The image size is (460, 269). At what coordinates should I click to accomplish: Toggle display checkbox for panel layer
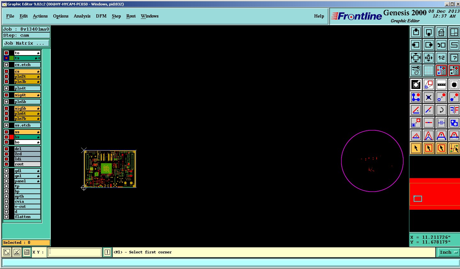pos(6,181)
